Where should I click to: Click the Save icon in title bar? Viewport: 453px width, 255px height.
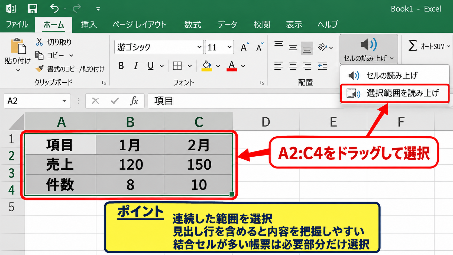33,9
